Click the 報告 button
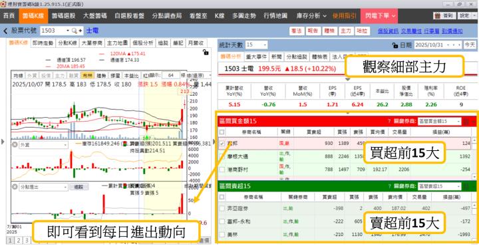479x248 pixels. click(313, 31)
